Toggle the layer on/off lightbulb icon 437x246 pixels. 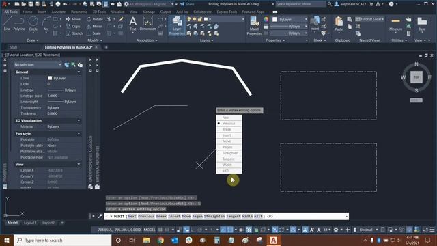click(189, 19)
